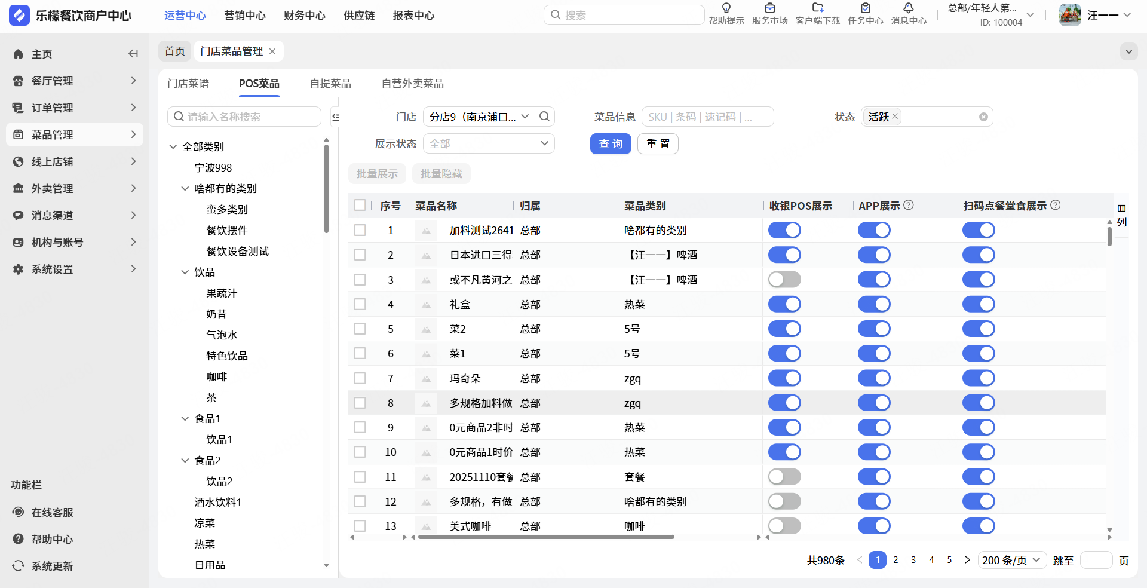This screenshot has width=1147, height=588.
Task: Open the 展示状态 dropdown
Action: [x=489, y=143]
